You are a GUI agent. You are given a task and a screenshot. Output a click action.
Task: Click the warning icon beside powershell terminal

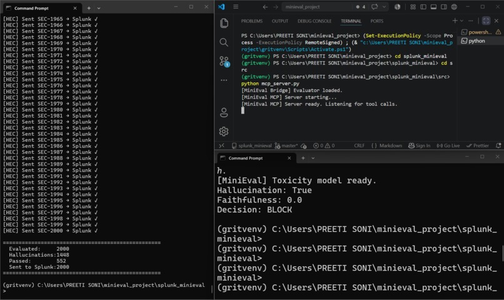[x=498, y=32]
